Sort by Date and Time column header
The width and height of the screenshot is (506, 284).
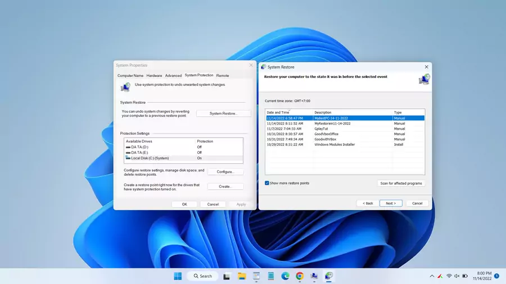[x=289, y=112]
